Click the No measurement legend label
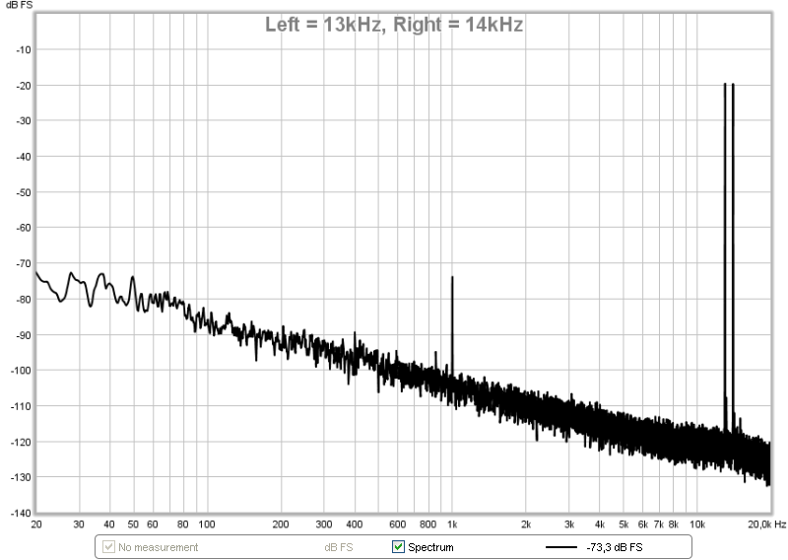788x560 pixels. (x=159, y=547)
